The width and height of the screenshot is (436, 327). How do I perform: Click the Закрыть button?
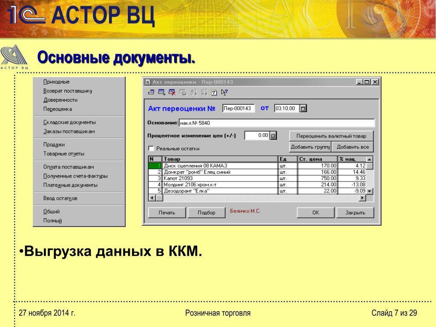click(355, 212)
